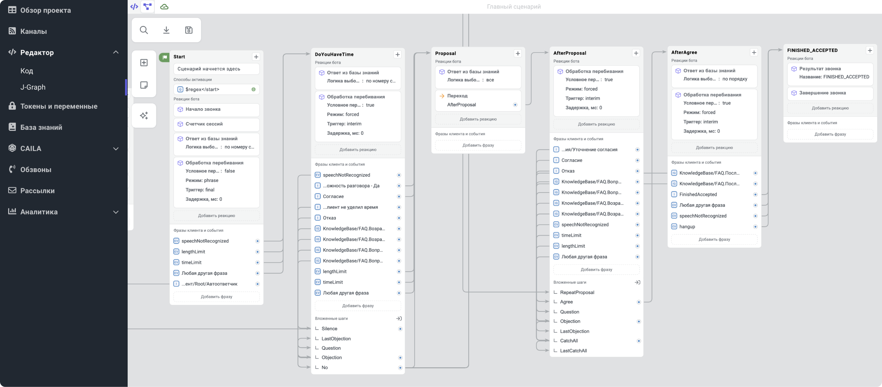Screen dimensions: 882x387
Task: Open nested steps arrow in DoYouHaveTime
Action: 399,318
